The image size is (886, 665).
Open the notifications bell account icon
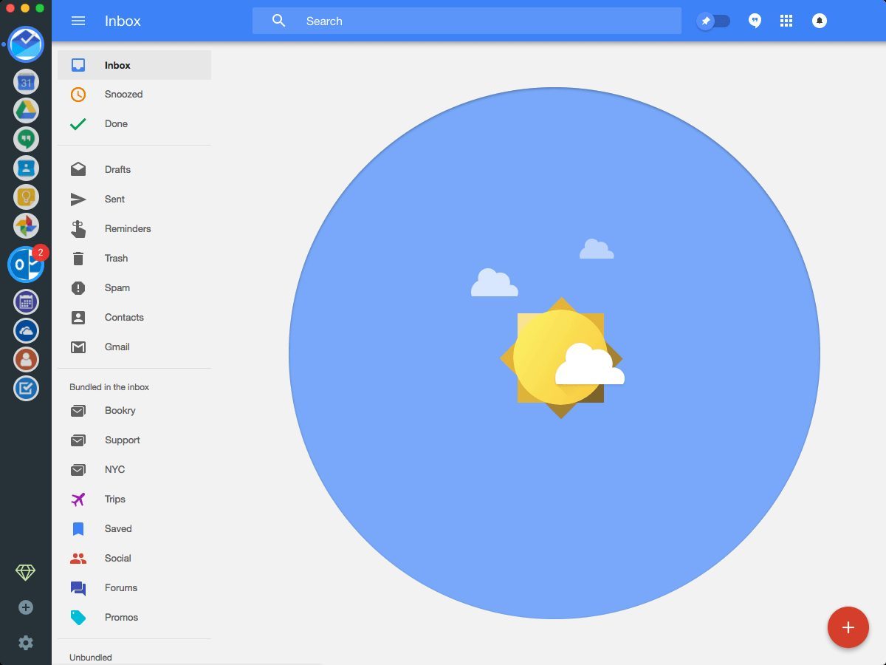coord(820,21)
